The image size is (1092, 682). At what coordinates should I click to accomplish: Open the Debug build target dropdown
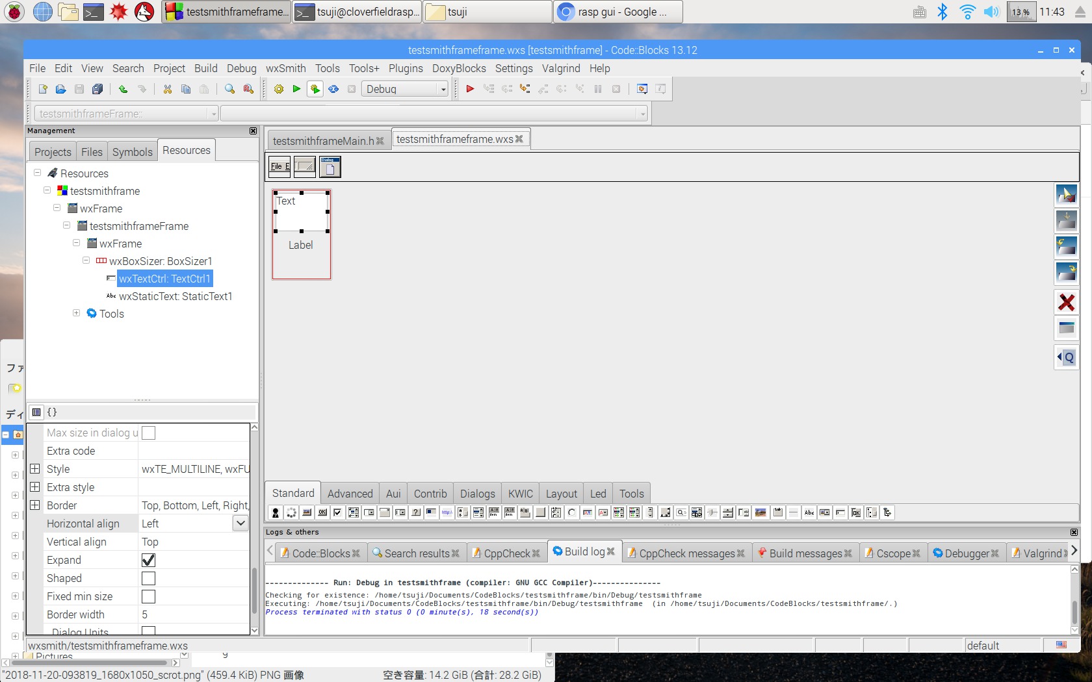point(443,89)
